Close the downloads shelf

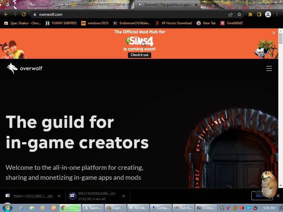(x=278, y=196)
